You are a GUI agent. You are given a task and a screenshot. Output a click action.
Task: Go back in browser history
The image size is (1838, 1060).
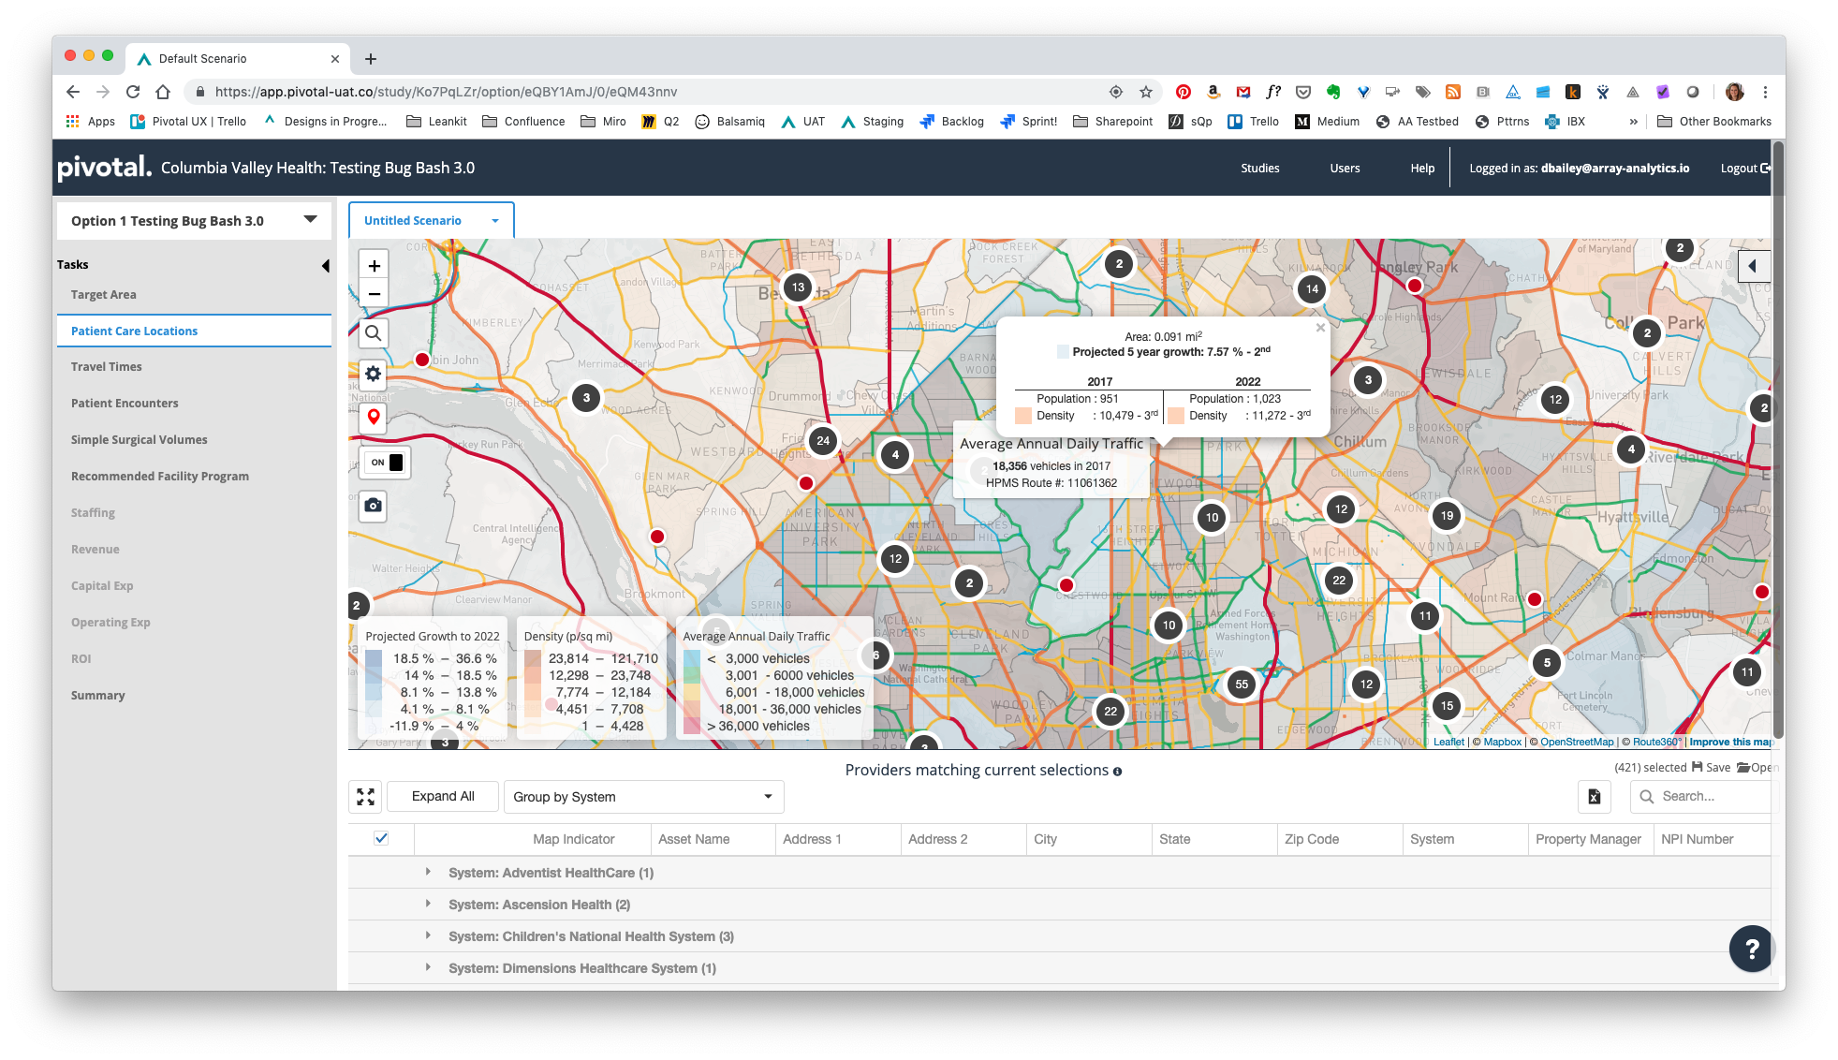point(73,92)
